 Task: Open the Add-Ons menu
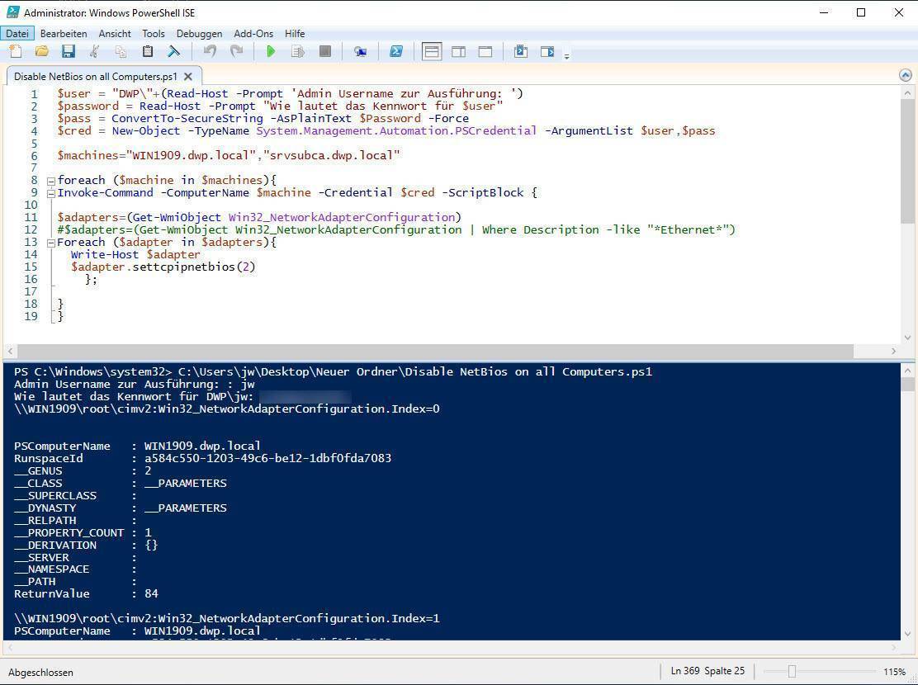[x=253, y=34]
